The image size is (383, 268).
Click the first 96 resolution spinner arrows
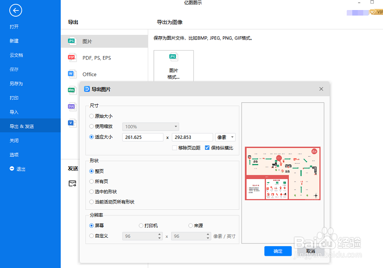[x=159, y=236]
